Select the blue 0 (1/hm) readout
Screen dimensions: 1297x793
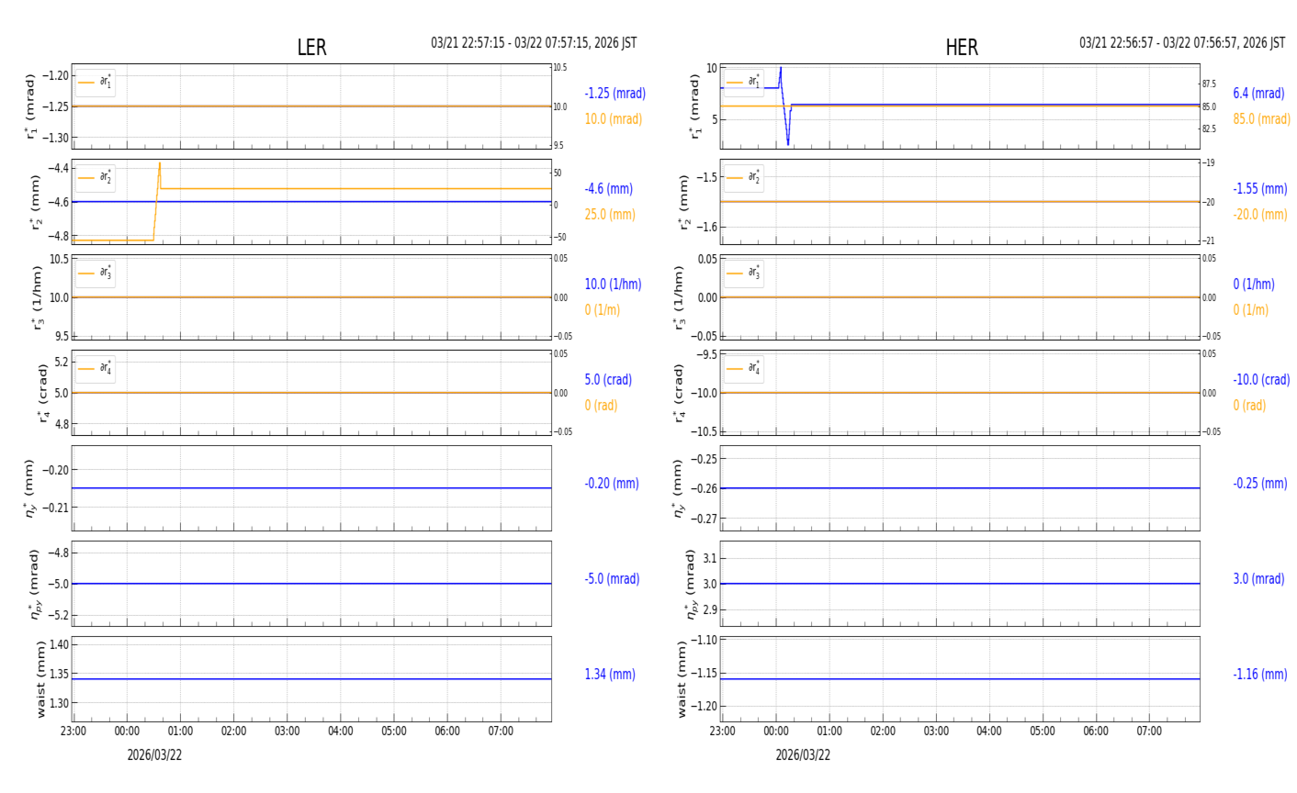click(x=1254, y=284)
